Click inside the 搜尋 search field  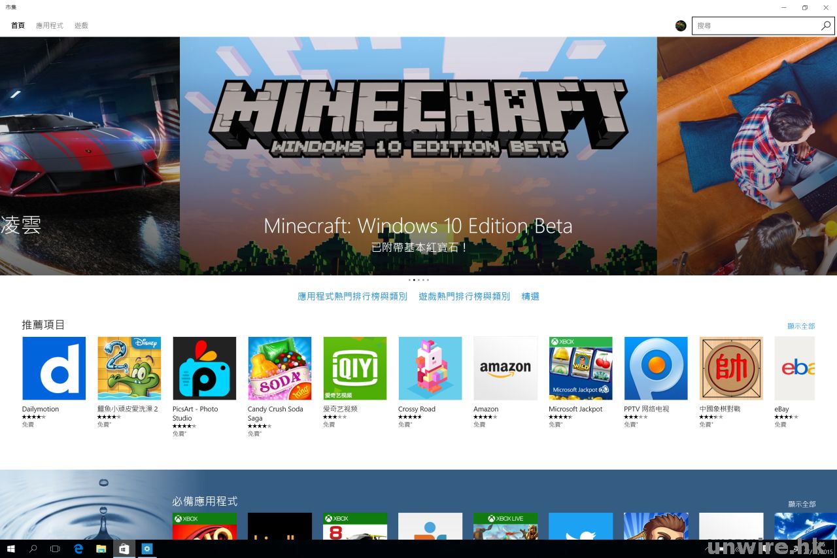click(x=755, y=26)
